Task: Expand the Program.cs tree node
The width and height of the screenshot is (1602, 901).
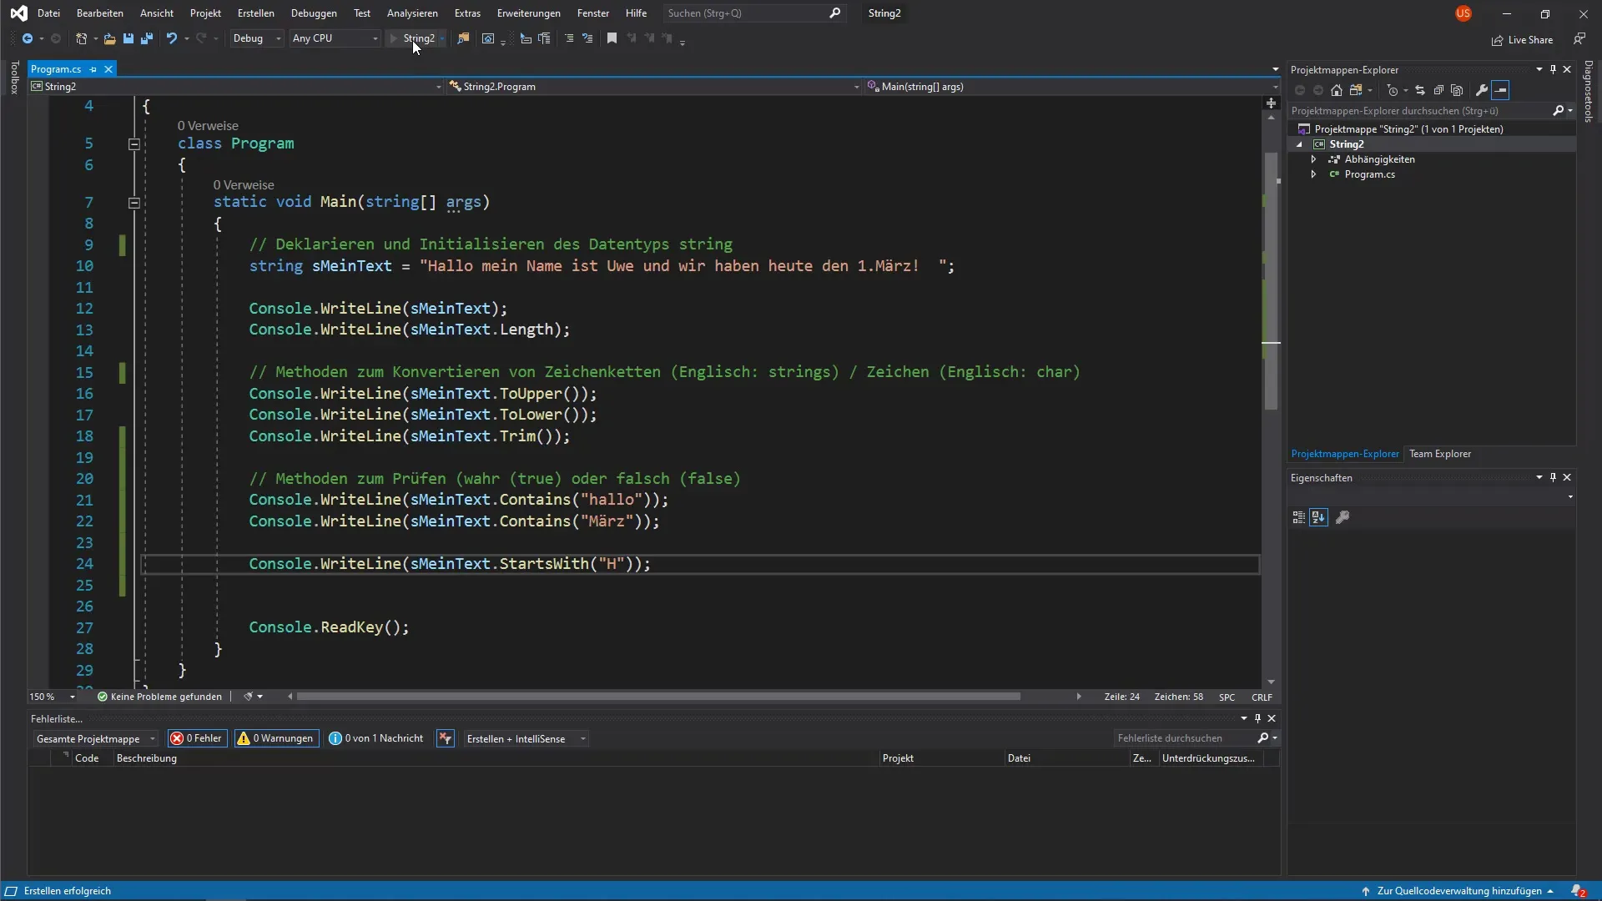Action: [x=1313, y=174]
